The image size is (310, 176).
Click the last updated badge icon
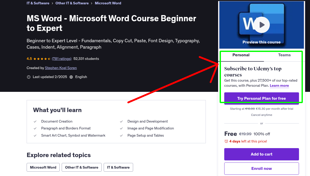point(29,77)
